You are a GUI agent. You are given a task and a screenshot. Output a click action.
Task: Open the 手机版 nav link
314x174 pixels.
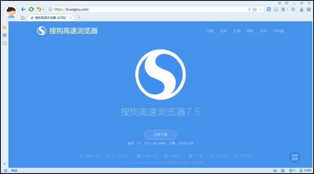pos(279,31)
